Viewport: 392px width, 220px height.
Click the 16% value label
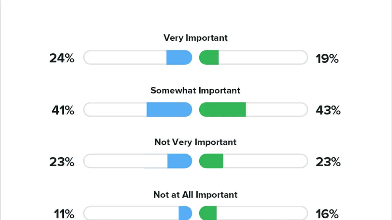(x=327, y=214)
